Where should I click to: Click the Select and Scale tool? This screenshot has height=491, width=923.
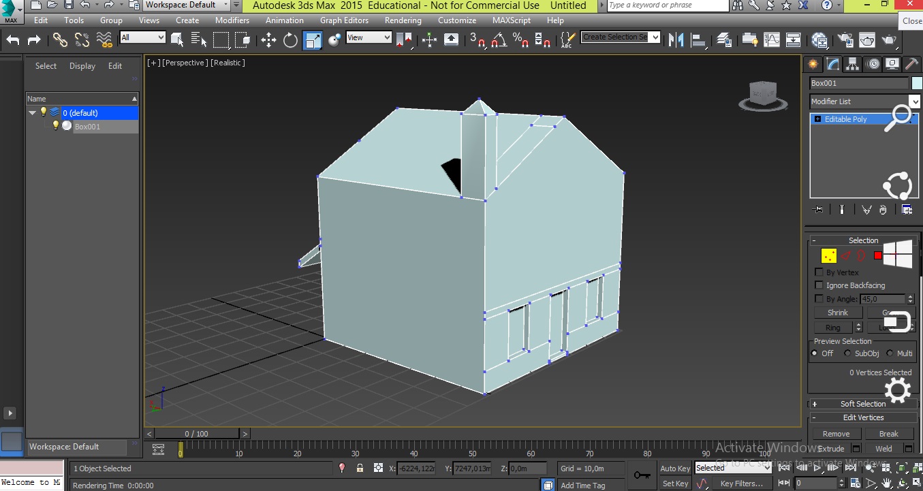click(x=312, y=40)
